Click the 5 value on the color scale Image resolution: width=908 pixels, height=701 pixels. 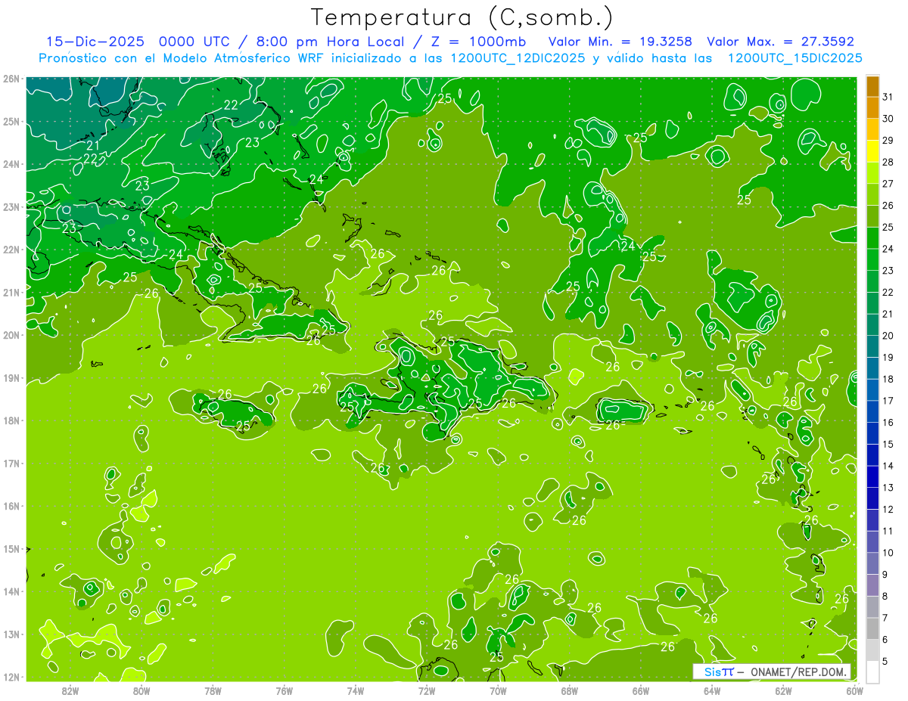885,662
